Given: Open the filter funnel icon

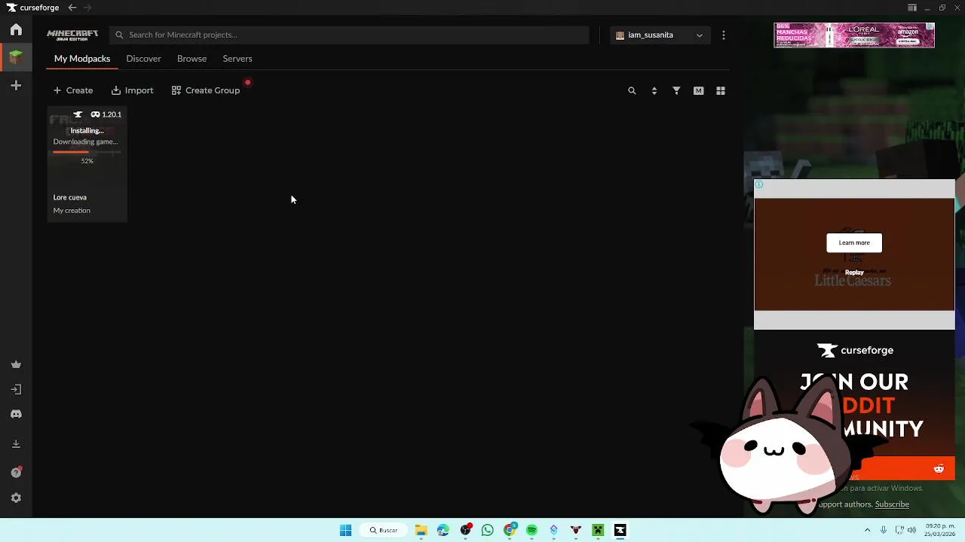Looking at the screenshot, I should [x=676, y=90].
